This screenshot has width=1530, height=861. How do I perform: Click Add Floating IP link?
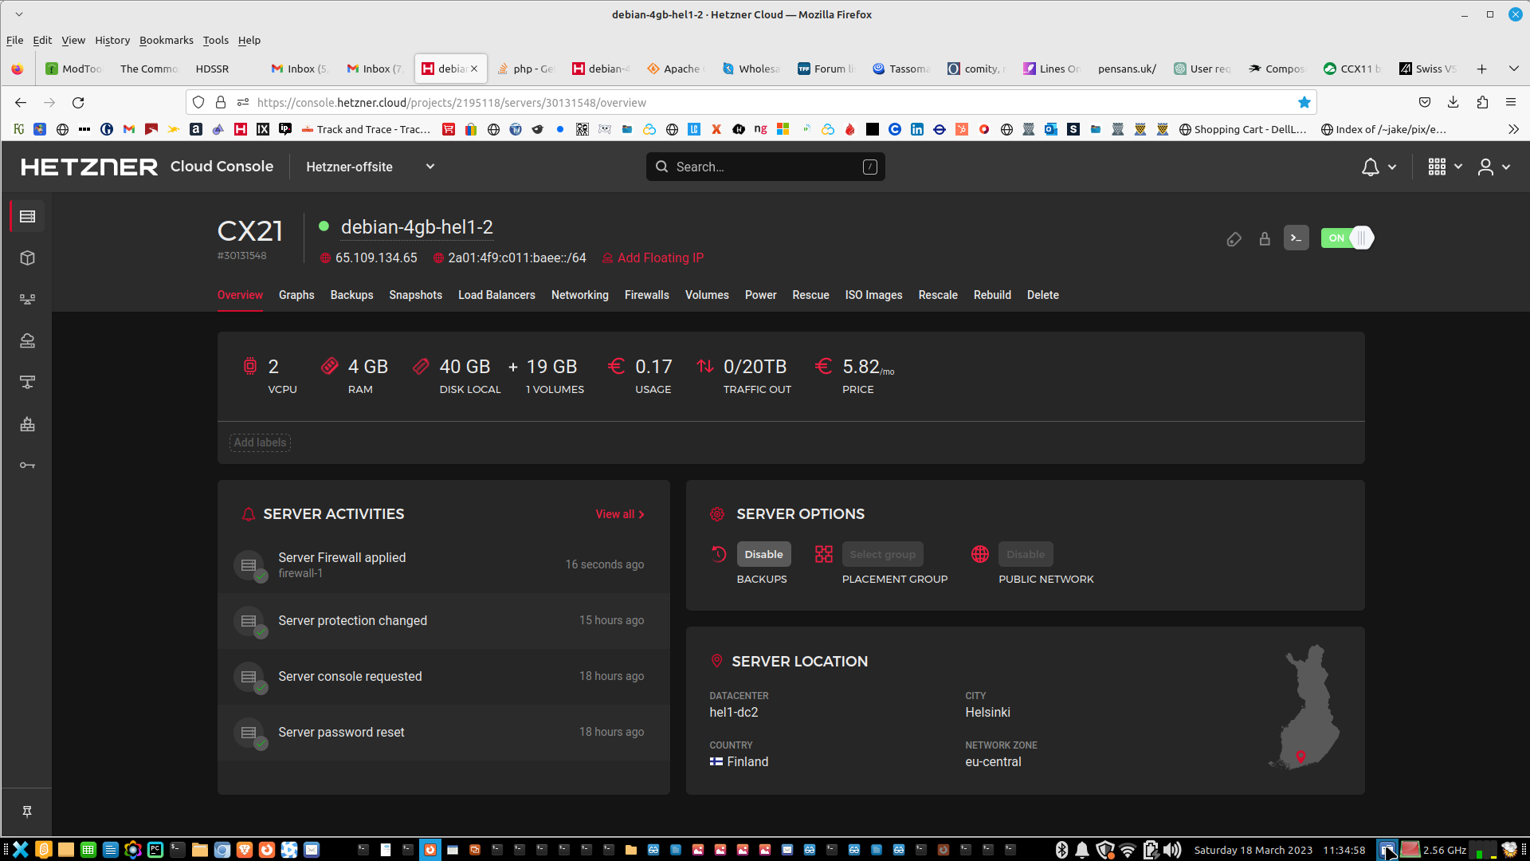(660, 258)
